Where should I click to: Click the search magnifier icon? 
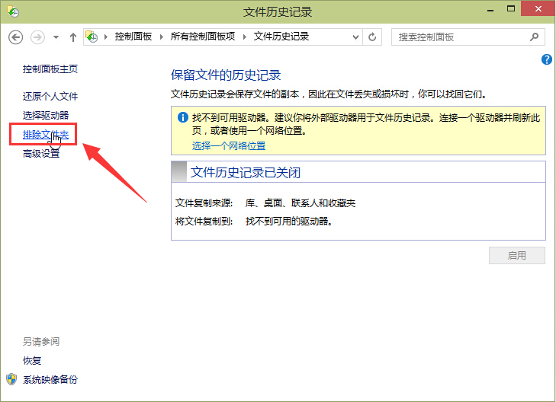(x=536, y=37)
